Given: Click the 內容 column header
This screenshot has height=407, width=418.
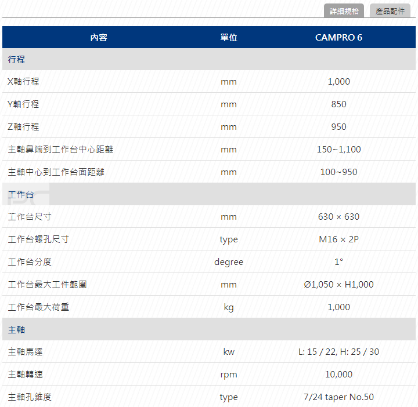Looking at the screenshot, I should pos(99,37).
